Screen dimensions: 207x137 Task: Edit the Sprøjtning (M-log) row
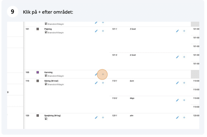point(96,117)
